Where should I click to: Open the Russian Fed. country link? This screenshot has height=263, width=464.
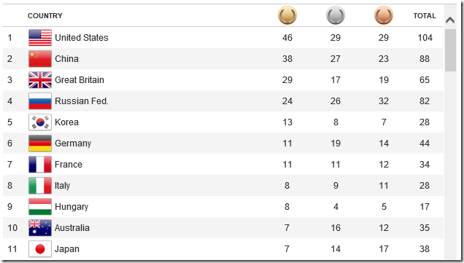82,101
